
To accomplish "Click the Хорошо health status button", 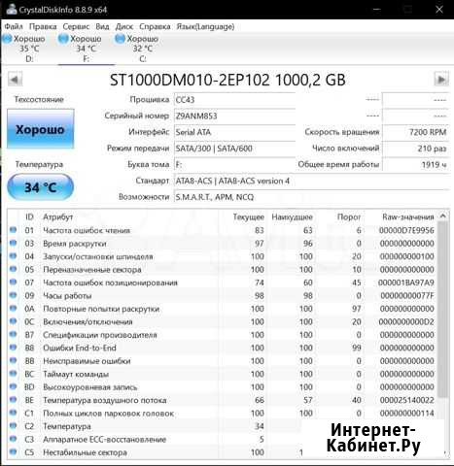I will (41, 129).
